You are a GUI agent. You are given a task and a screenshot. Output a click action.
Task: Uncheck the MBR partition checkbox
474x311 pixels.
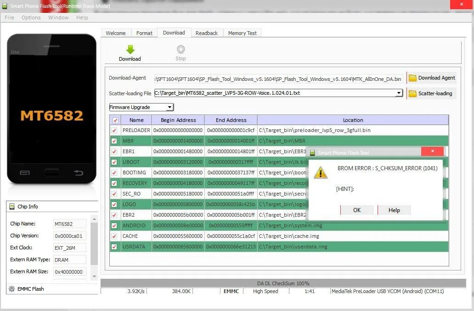[114, 141]
